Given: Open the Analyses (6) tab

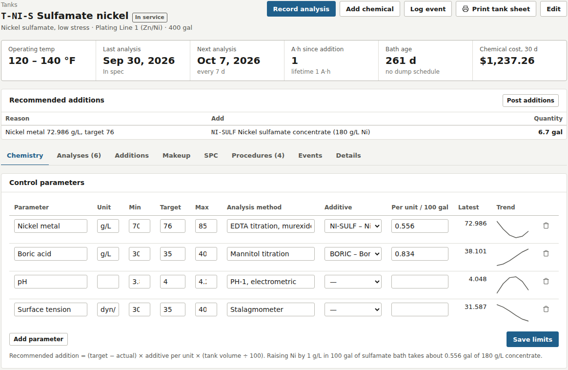Looking at the screenshot, I should tap(79, 155).
